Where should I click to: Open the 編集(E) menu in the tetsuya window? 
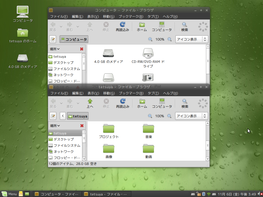tap(78, 93)
